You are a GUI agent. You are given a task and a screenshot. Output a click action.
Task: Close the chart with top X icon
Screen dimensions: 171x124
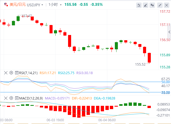167,5
